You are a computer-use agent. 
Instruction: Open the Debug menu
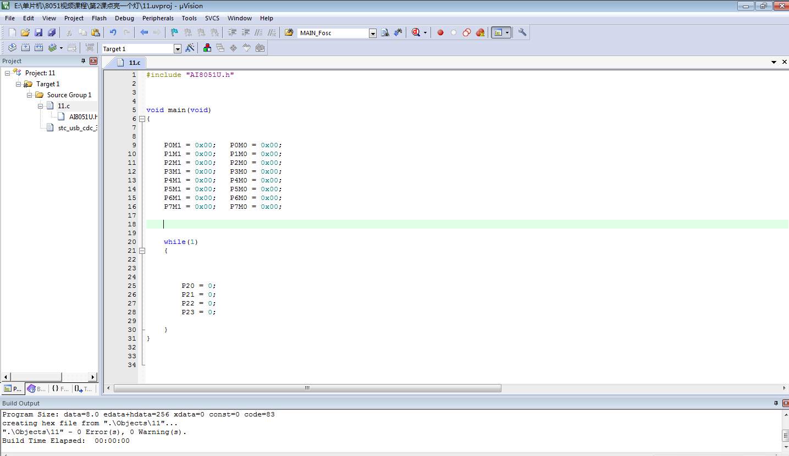click(124, 18)
